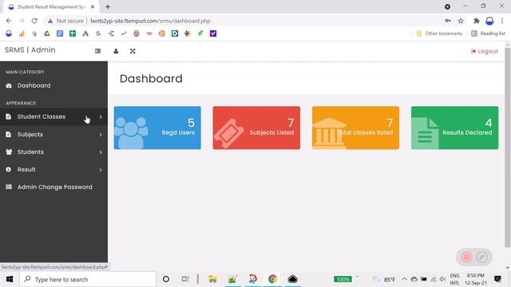Click the orange bar chart analytics bookmark
Image resolution: width=511 pixels, height=287 pixels.
(22, 33)
